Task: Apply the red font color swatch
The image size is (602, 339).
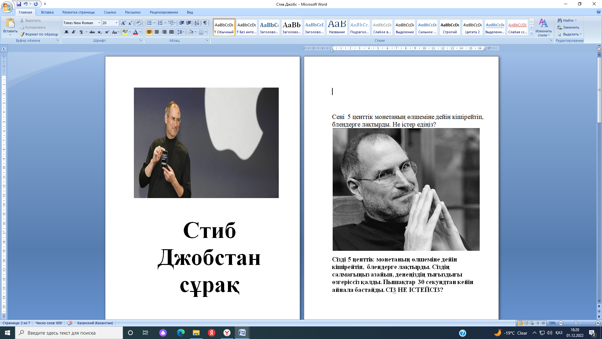Action: tap(135, 32)
